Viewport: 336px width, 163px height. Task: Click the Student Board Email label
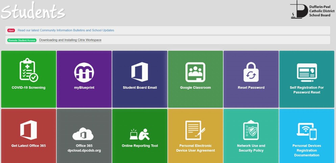click(x=140, y=87)
